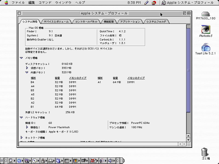Viewport: 219px width, 164px height.
Task: Collapse the 内蔵メモリ disclosure triangle
Action: 27,72
